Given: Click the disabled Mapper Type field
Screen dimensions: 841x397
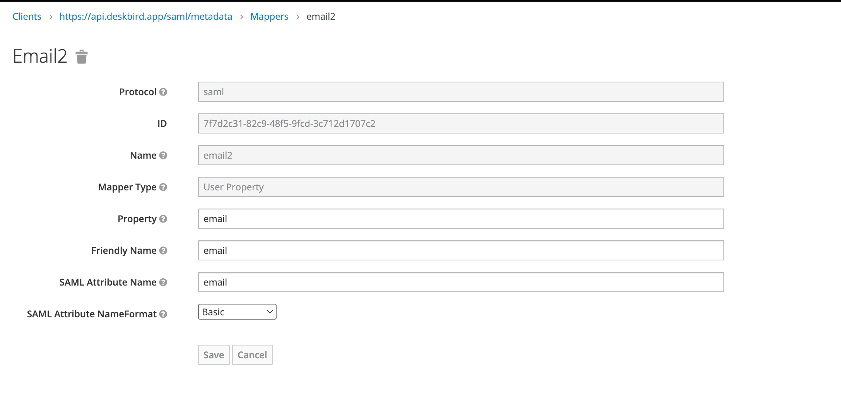Looking at the screenshot, I should [461, 187].
